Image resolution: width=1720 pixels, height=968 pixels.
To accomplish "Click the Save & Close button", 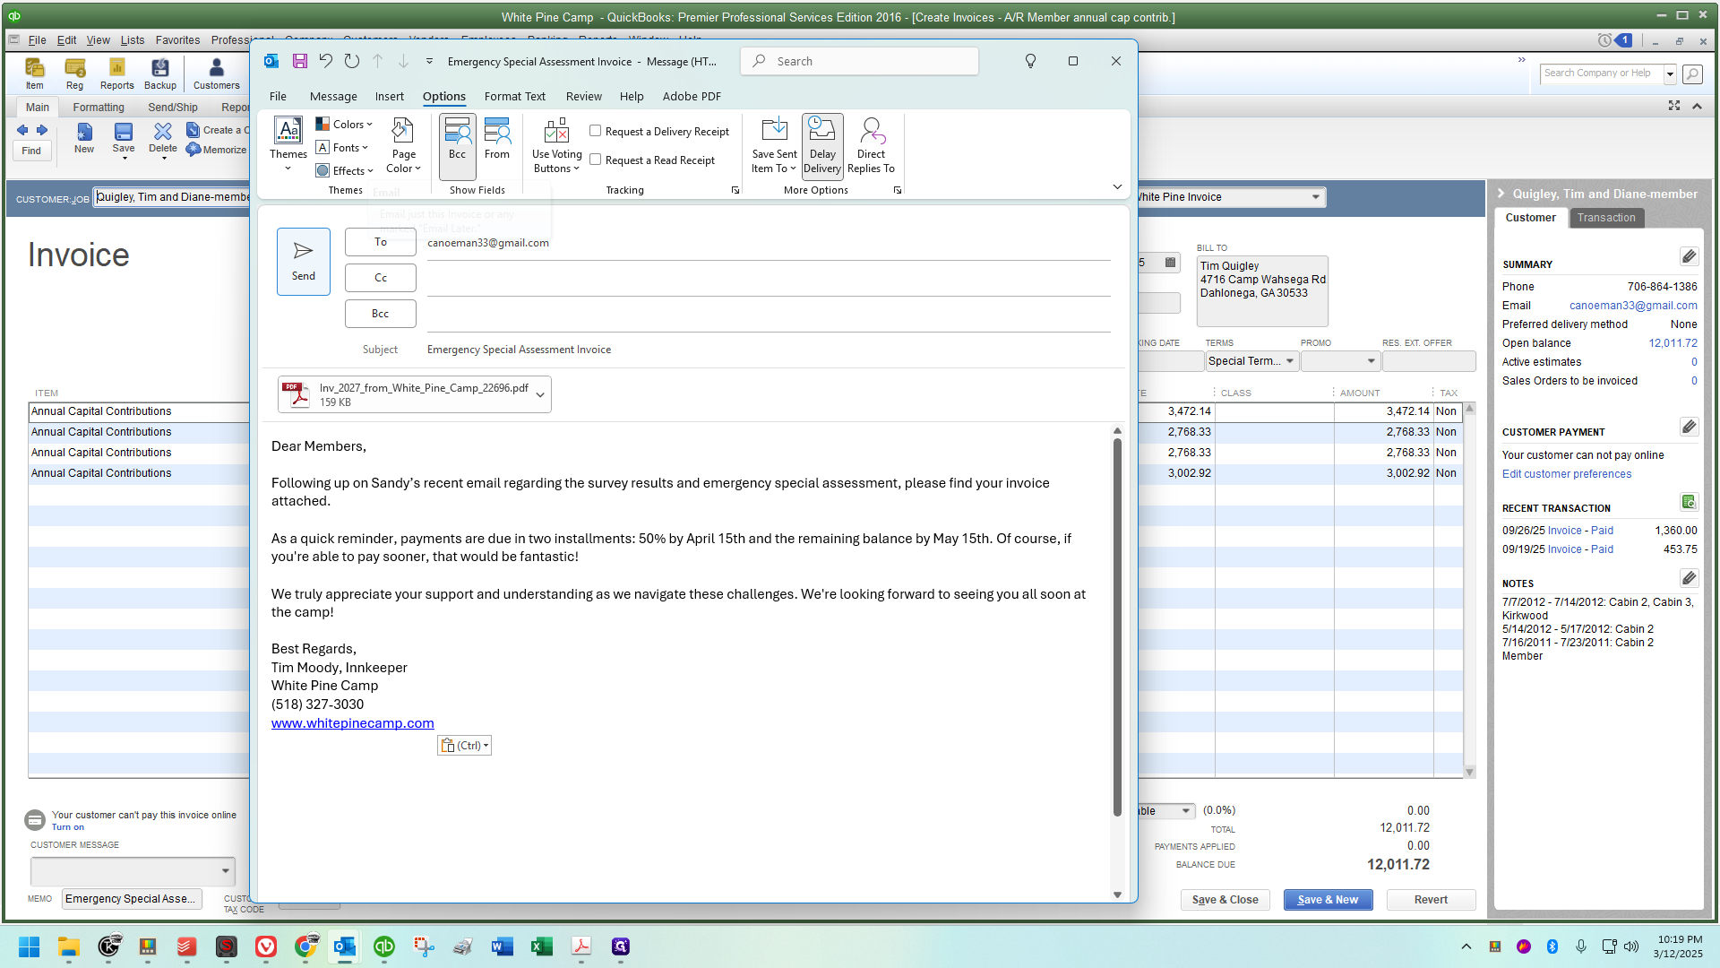I will point(1225,900).
